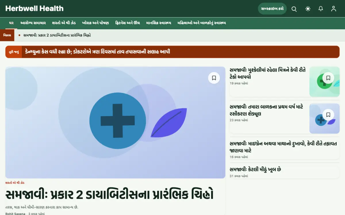The image size is (345, 215).
Task: Open the search icon in header
Action: [294, 9]
